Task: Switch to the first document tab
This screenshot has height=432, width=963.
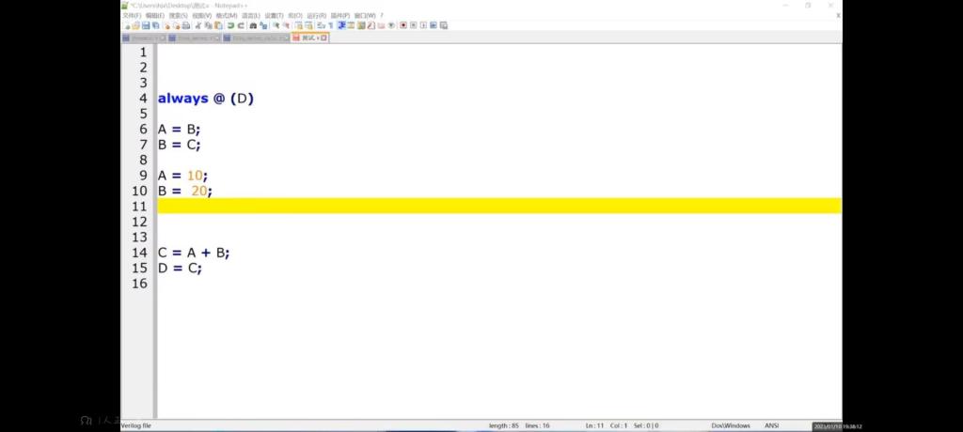Action: click(143, 39)
